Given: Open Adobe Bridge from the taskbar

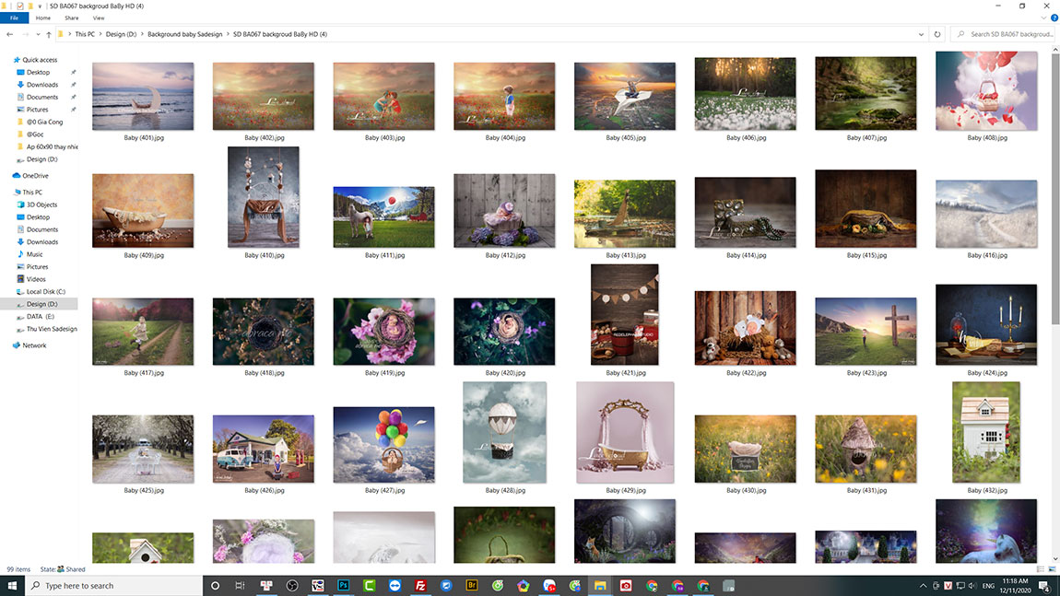Looking at the screenshot, I should (472, 586).
